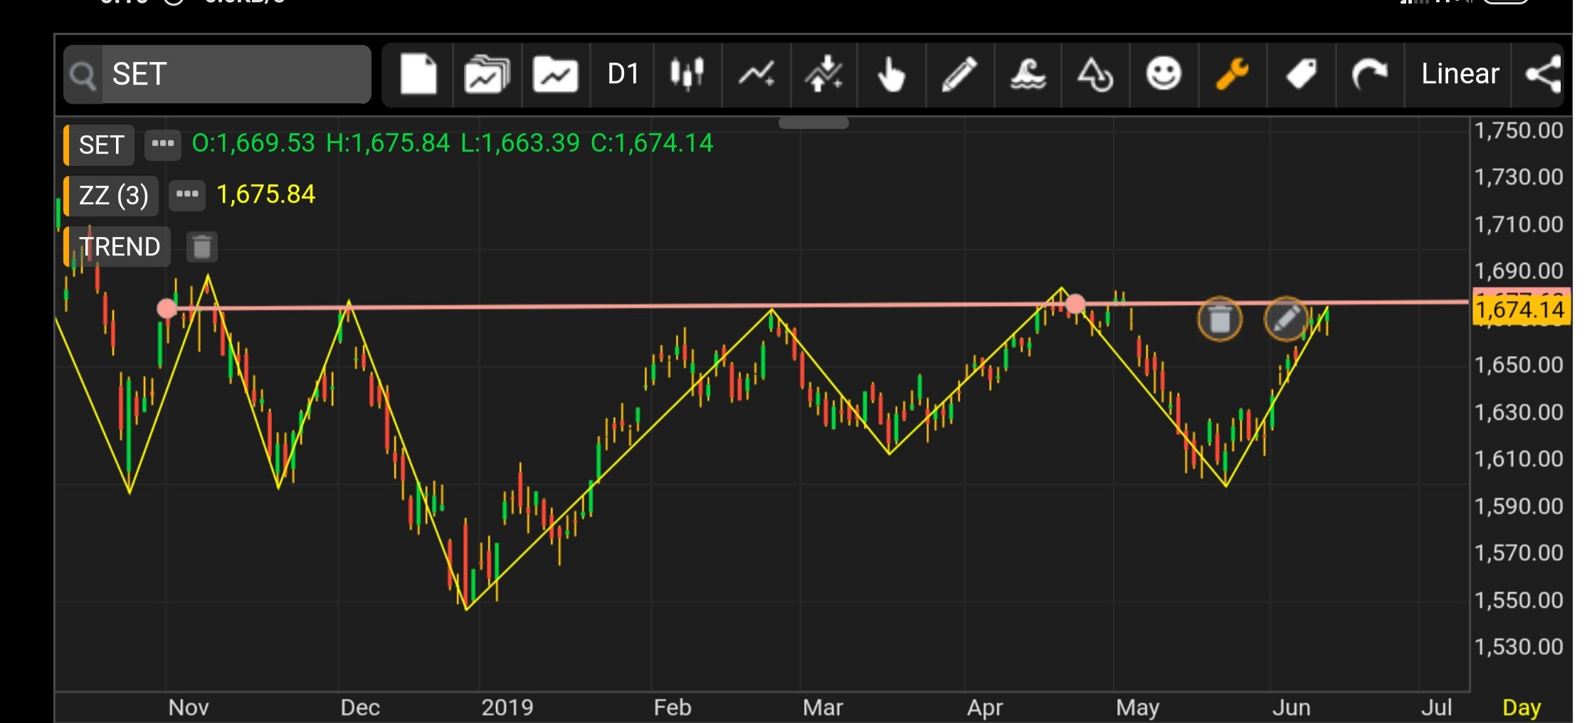Tap the Jun label on the time axis
The width and height of the screenshot is (1592, 723).
coord(1291,707)
